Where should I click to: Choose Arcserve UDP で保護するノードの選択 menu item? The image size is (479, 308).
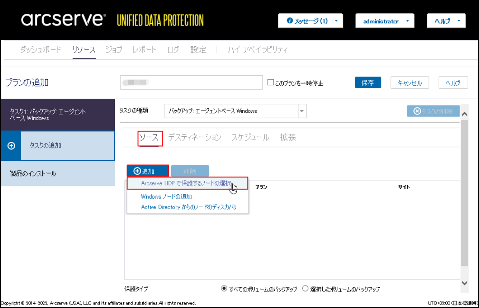pos(187,183)
